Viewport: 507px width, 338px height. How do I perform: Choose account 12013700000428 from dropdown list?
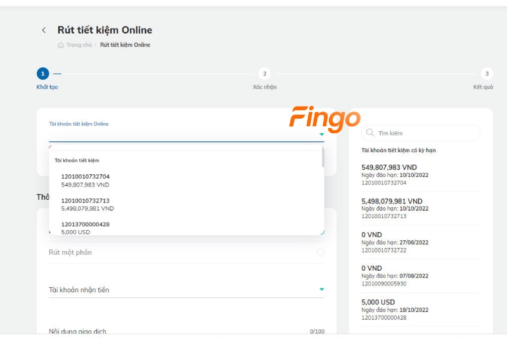(x=186, y=228)
